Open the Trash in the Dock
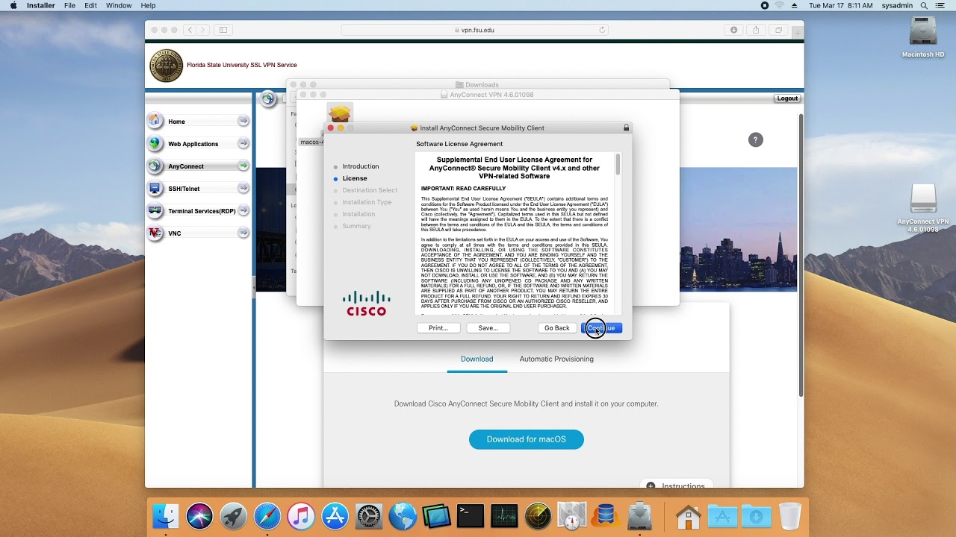This screenshot has width=956, height=537. [789, 516]
